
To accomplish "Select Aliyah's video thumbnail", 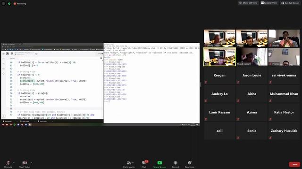I will (x=284, y=38).
